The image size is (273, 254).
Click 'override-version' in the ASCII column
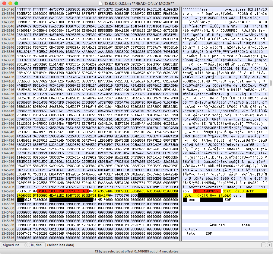(206, 187)
